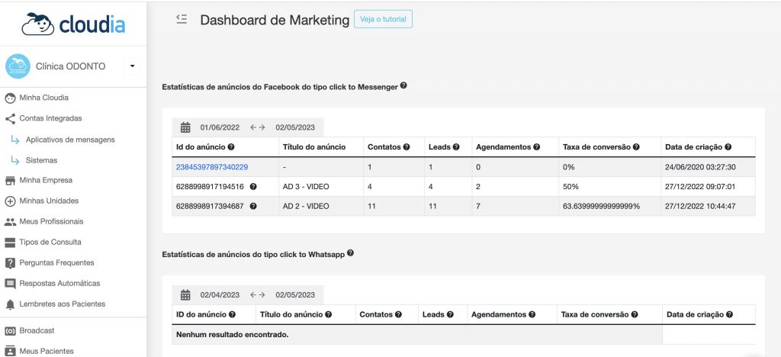Screen dimensions: 781x357
Task: Select the AD 2 - VIDEO title cell
Action: tap(321, 206)
